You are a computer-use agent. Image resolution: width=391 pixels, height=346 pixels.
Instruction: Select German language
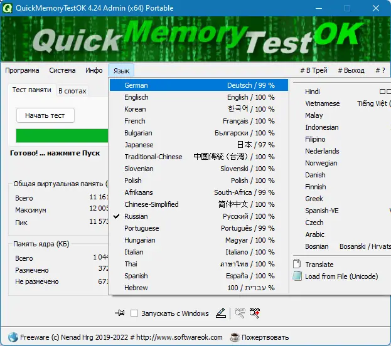[199, 85]
